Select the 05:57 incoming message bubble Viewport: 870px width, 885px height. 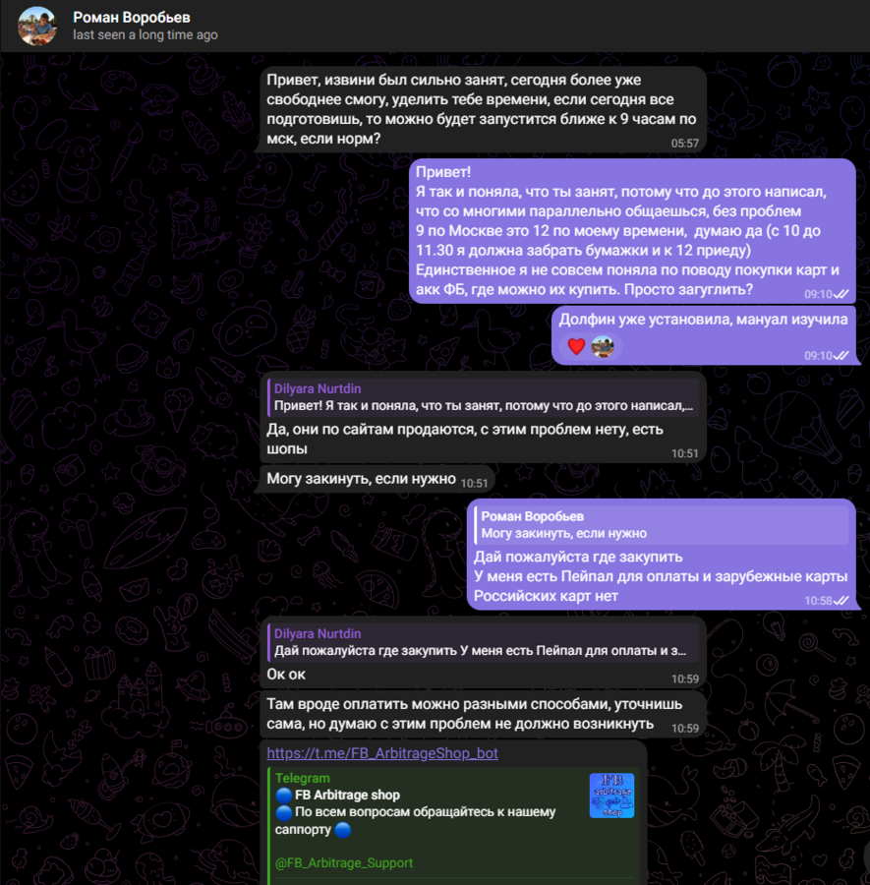click(483, 109)
